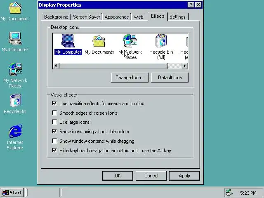Click the left scroll arrow of icon list
This screenshot has width=264, height=198.
coord(56,66)
